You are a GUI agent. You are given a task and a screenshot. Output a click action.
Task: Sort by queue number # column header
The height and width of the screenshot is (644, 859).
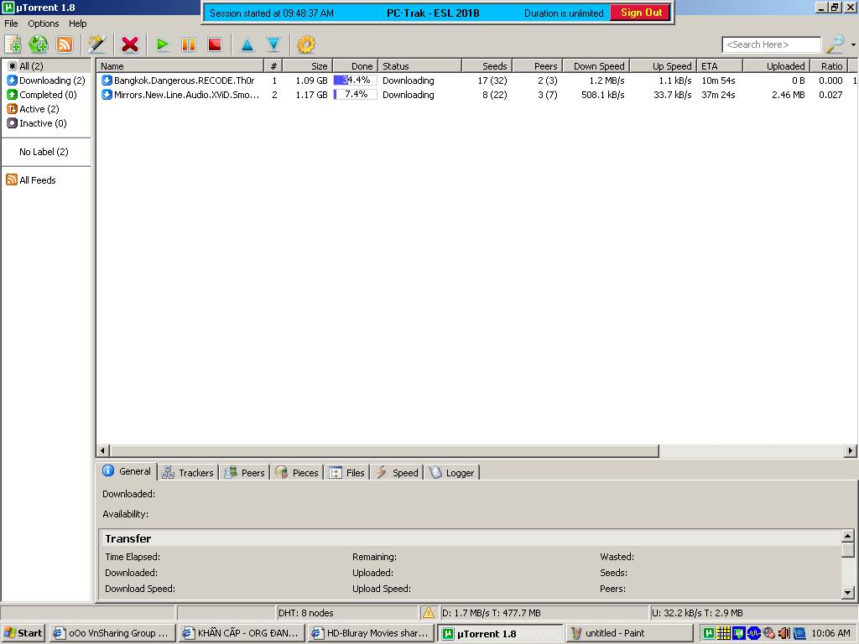click(x=273, y=66)
